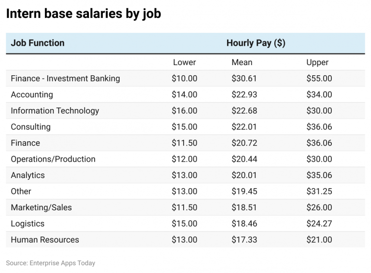
Task: Click the Human Resources row label
Action: pos(45,240)
